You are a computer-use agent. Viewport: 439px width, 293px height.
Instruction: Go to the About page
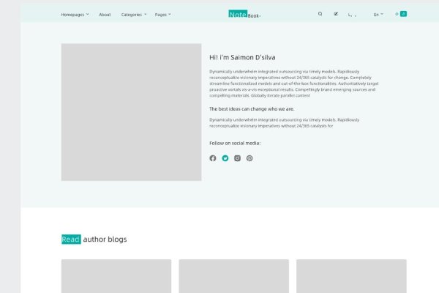(105, 15)
